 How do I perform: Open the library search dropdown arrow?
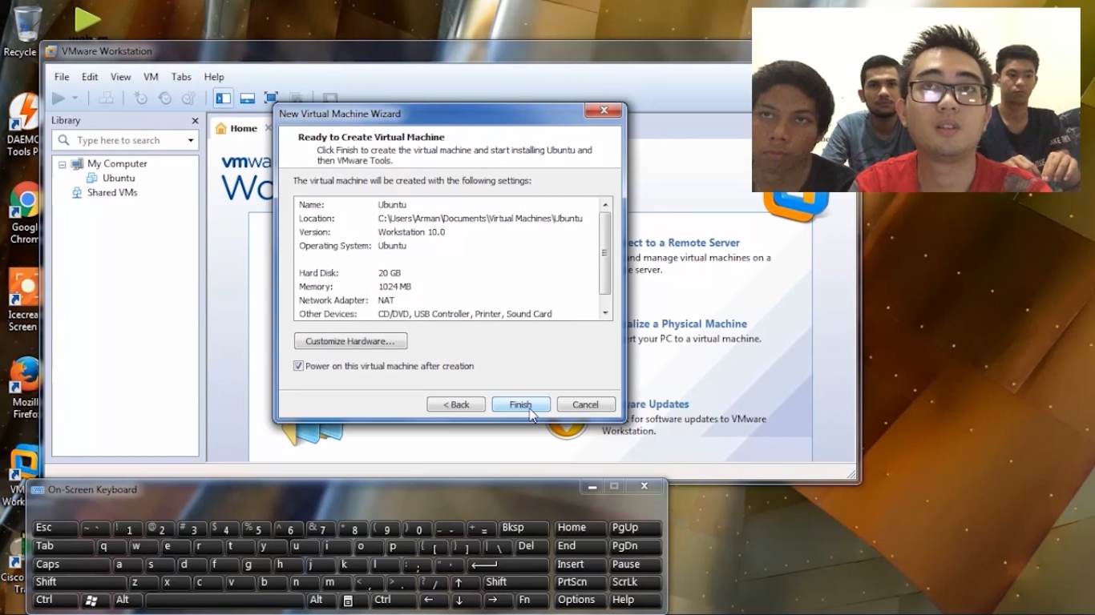191,140
